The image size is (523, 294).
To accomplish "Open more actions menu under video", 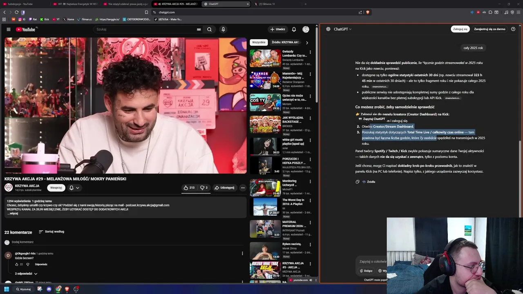I will coord(243,188).
